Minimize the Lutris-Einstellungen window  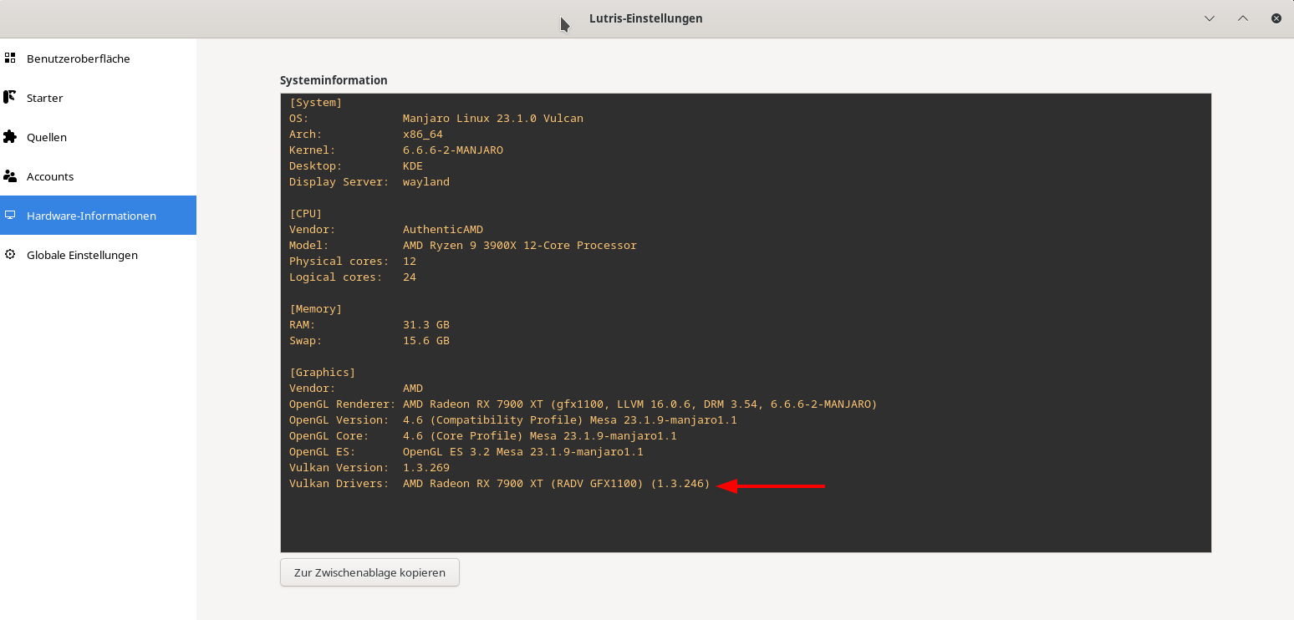1210,18
